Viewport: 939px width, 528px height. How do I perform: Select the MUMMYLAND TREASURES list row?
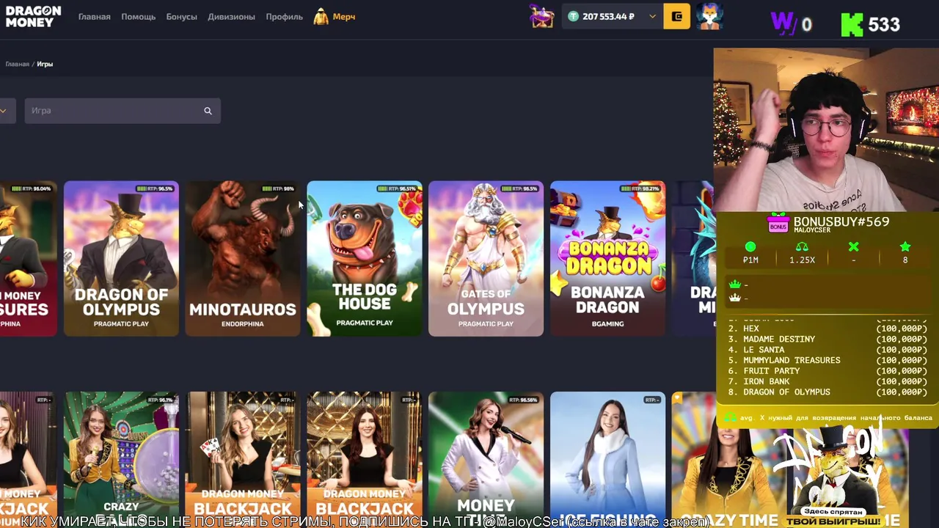tap(827, 360)
